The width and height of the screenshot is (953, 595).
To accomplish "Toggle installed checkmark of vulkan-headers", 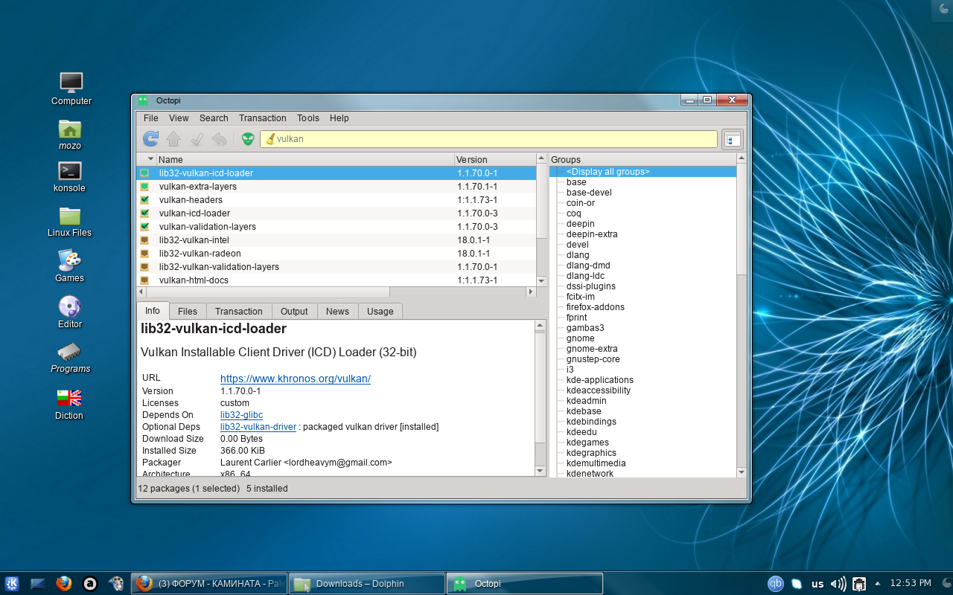I will [x=144, y=200].
